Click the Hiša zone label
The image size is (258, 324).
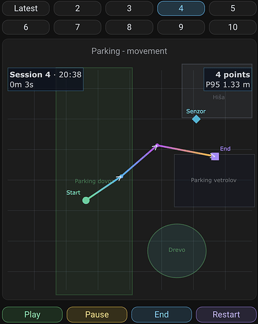coord(218,97)
